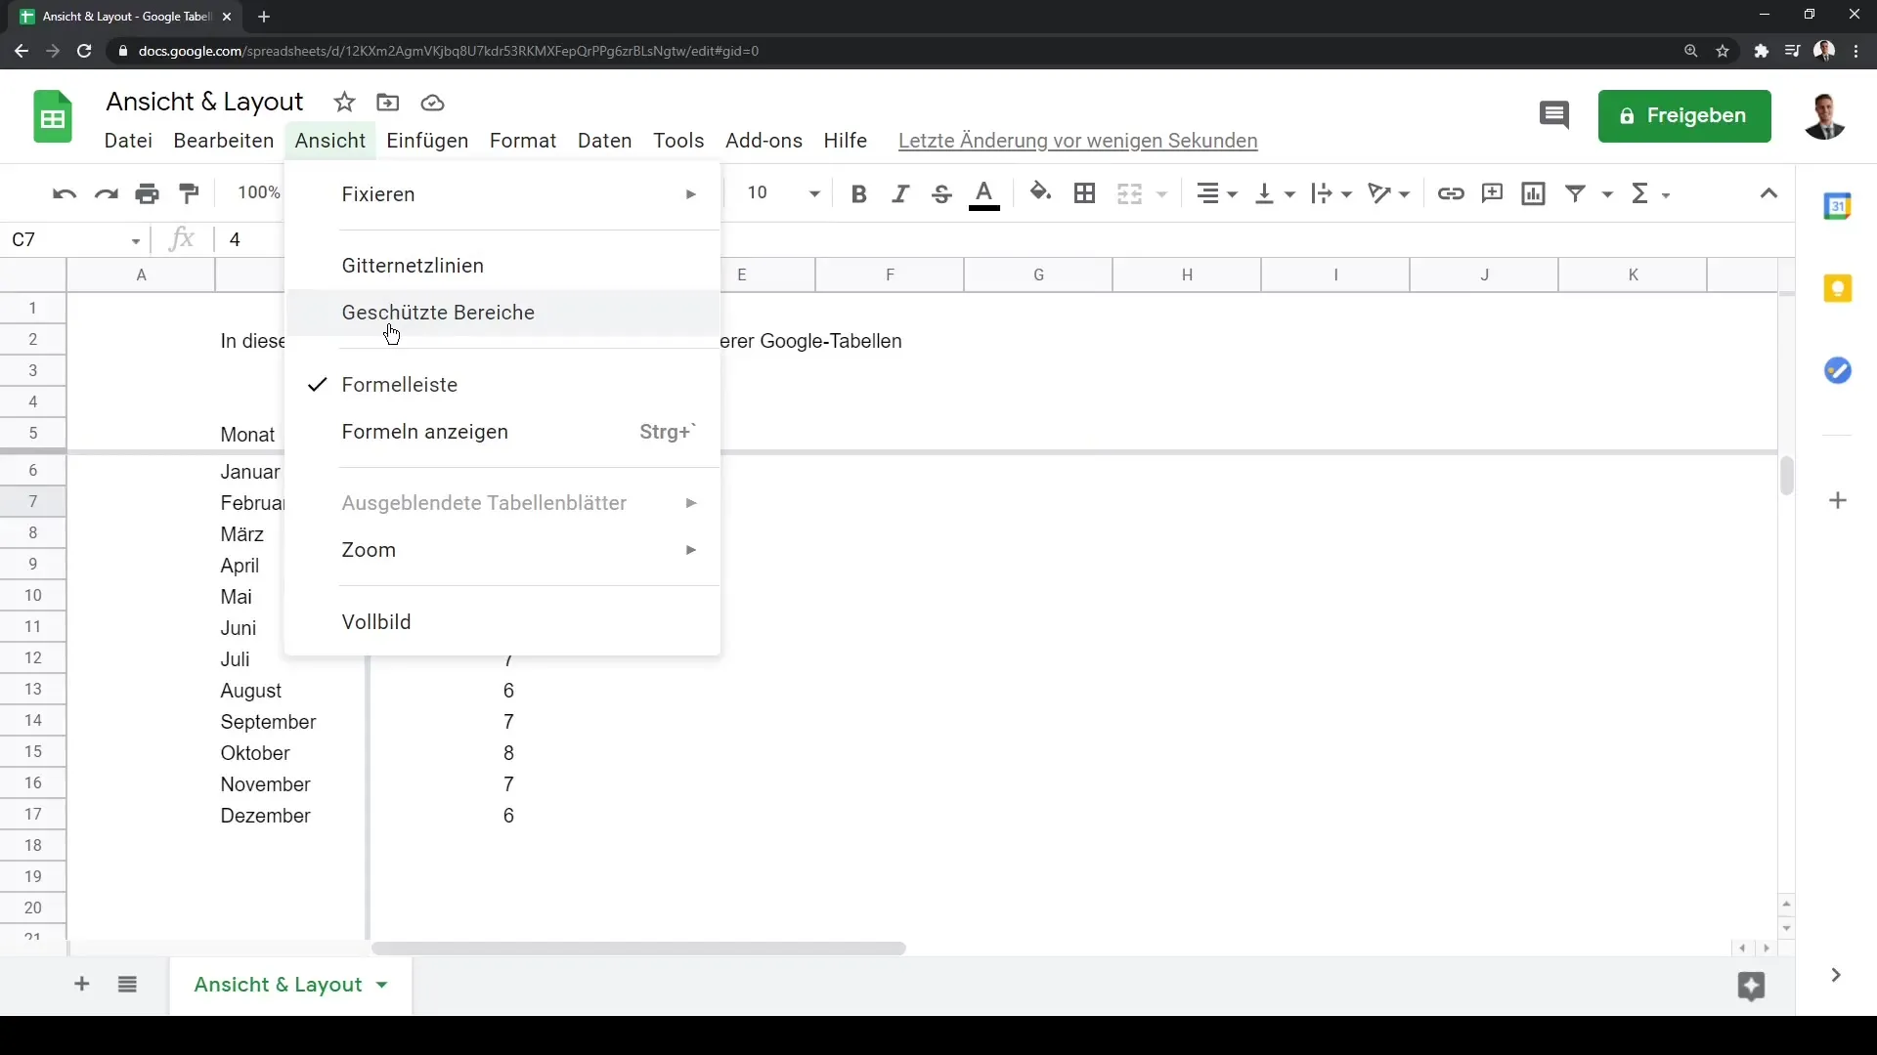The height and width of the screenshot is (1055, 1877).
Task: Choose Vollbild menu entry
Action: pyautogui.click(x=502, y=622)
